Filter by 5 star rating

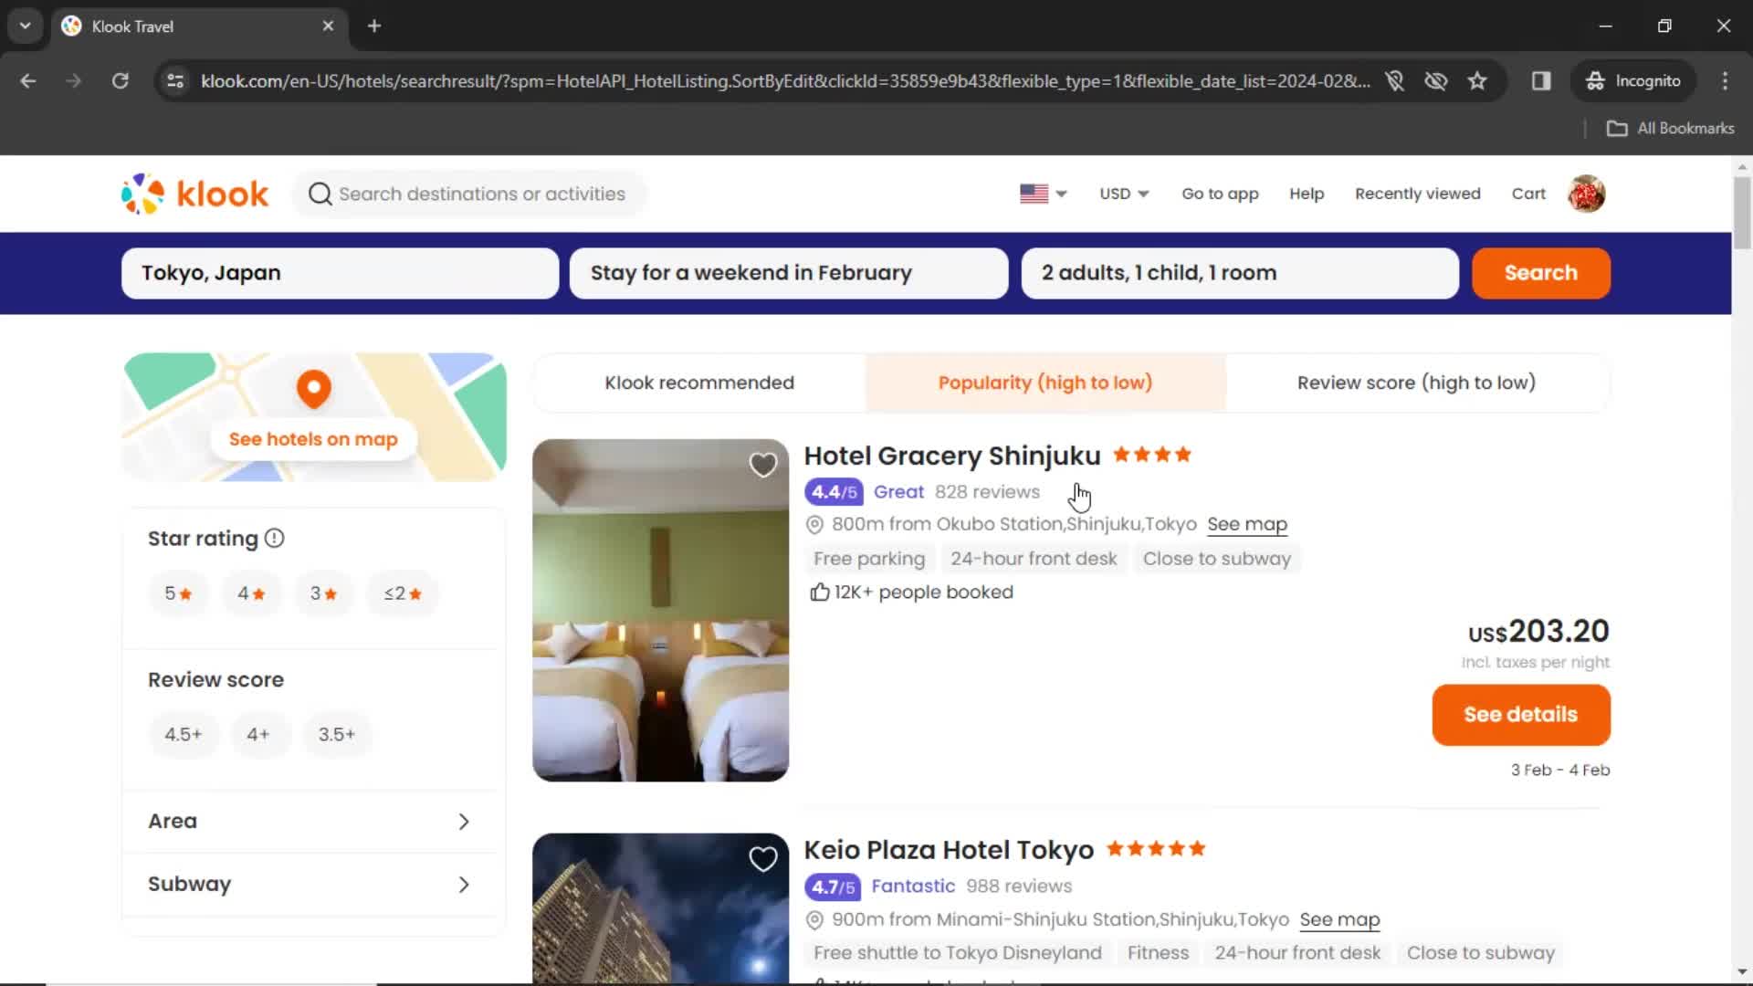178,593
